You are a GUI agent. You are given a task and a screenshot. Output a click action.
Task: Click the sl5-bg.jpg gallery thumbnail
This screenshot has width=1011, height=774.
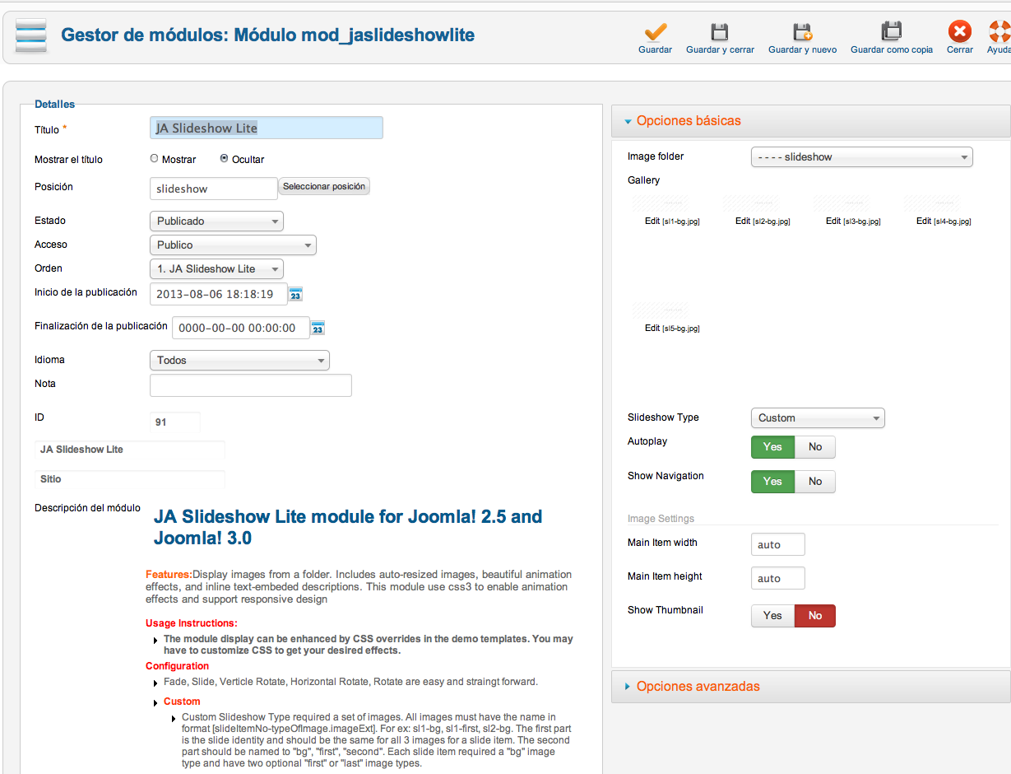tap(660, 310)
